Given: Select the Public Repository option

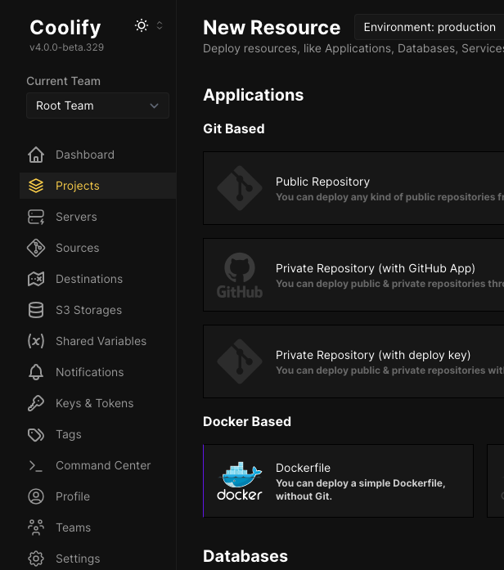Looking at the screenshot, I should coord(353,188).
